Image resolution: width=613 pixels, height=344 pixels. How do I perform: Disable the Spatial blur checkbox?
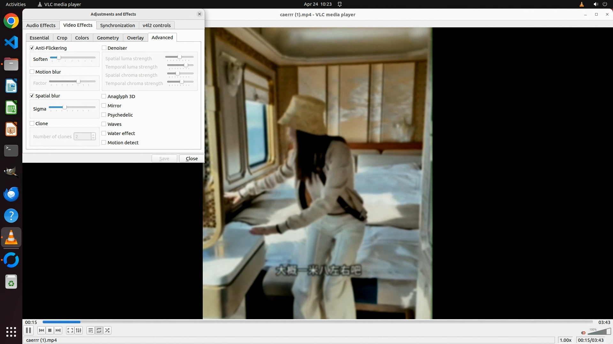point(32,96)
